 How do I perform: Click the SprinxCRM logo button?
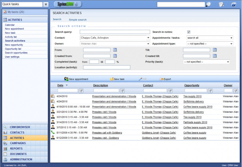tap(68, 4)
